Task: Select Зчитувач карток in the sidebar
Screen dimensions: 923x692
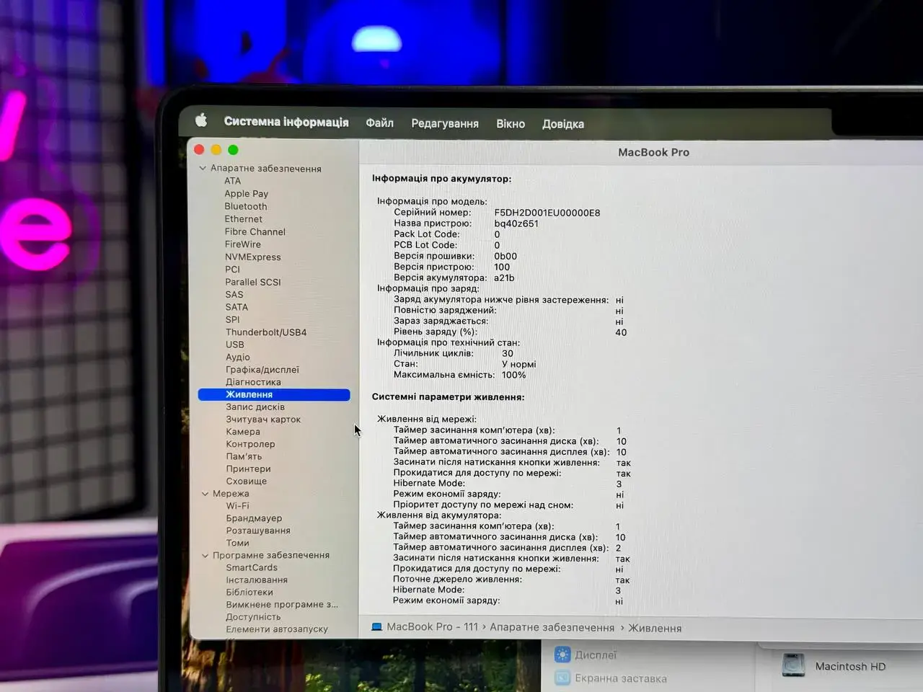Action: pos(263,420)
